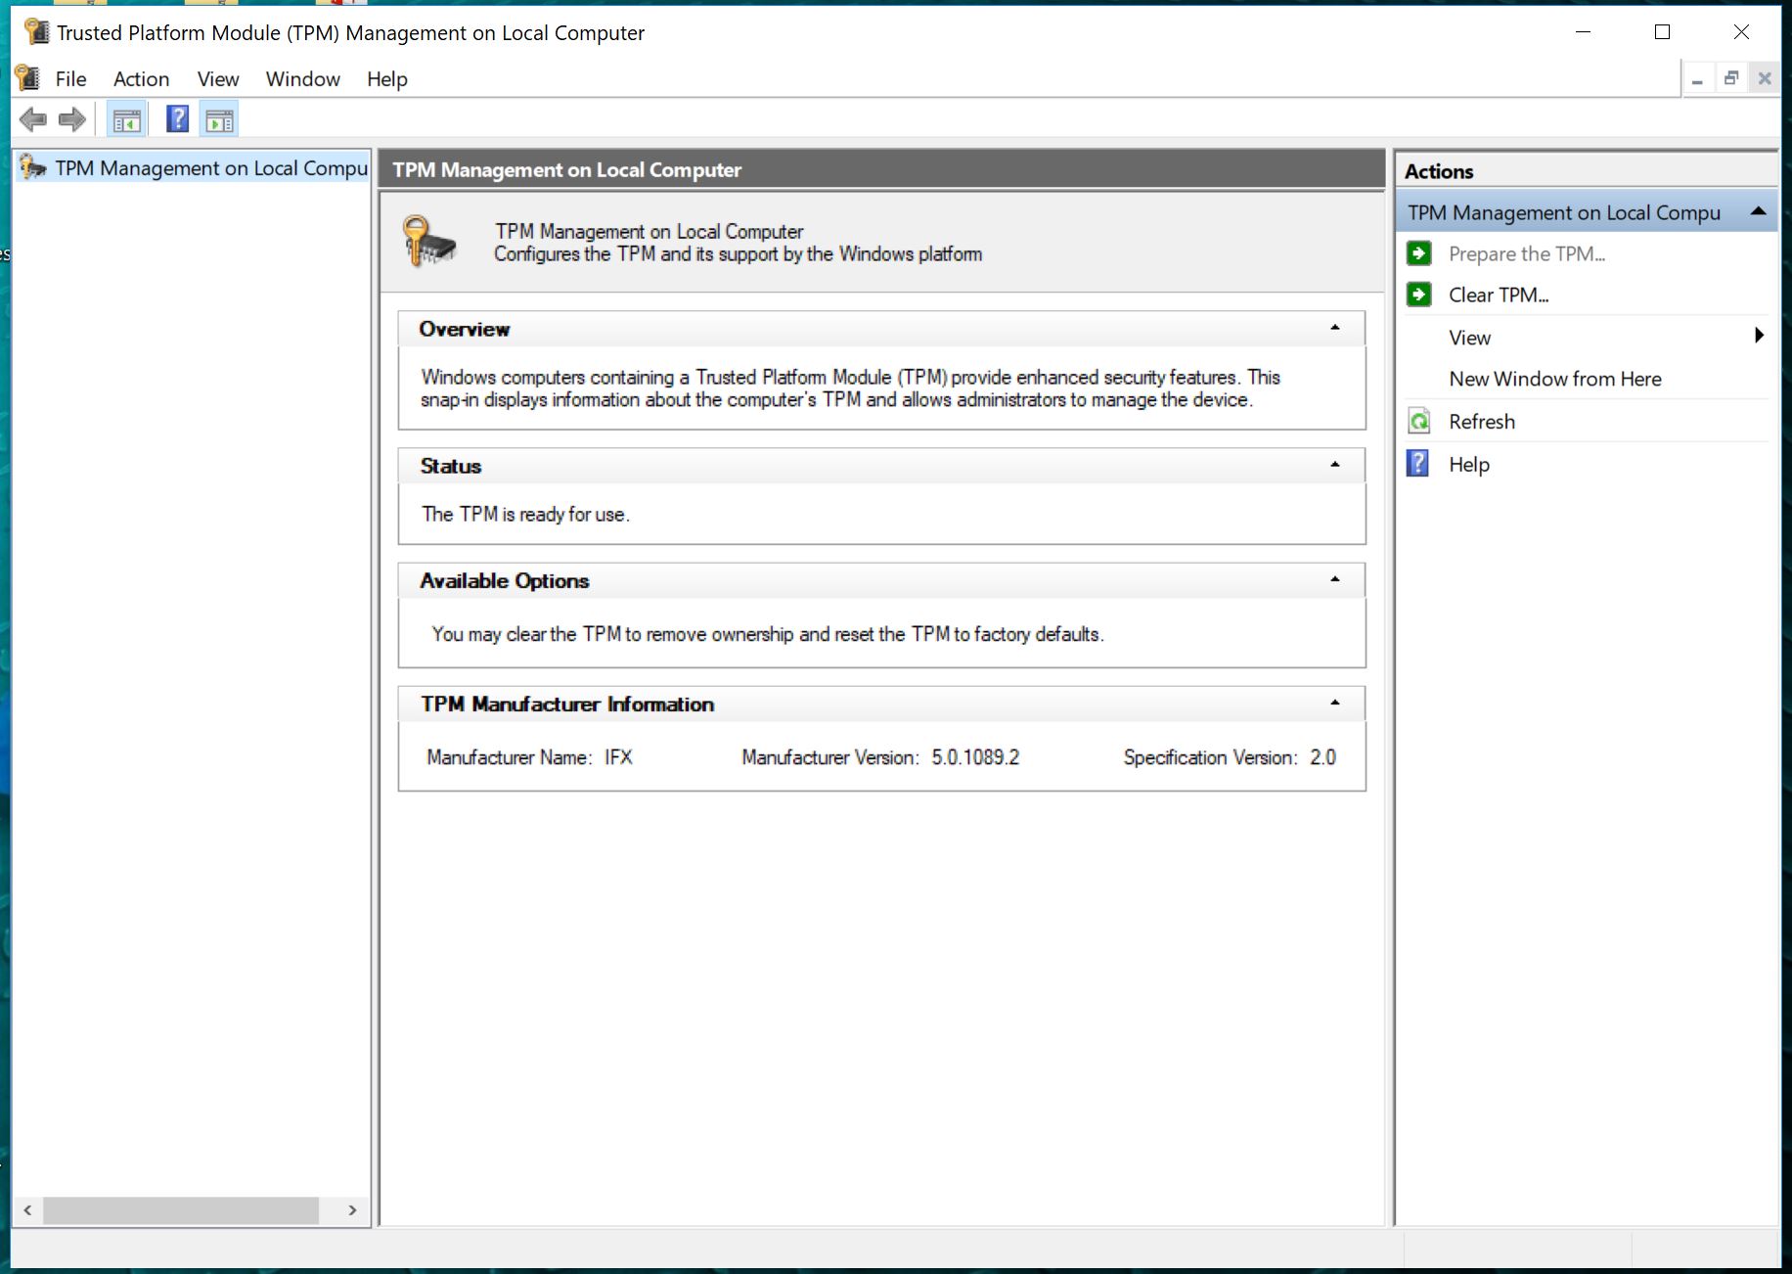Screen dimensions: 1792x1274
Task: Click View entry in the Actions pane
Action: [x=1470, y=339]
